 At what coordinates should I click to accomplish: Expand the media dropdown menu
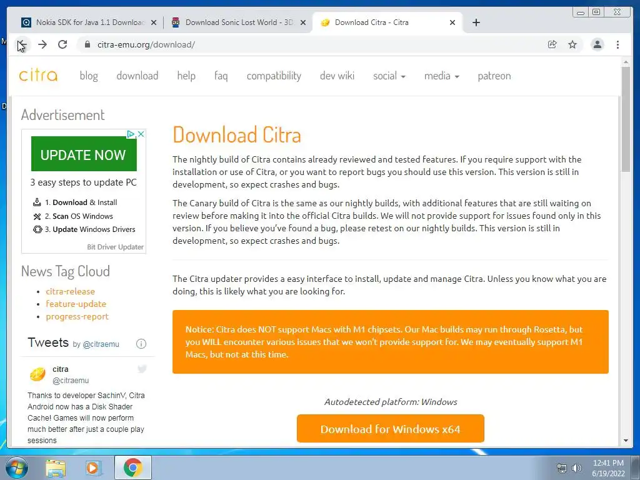pos(442,76)
